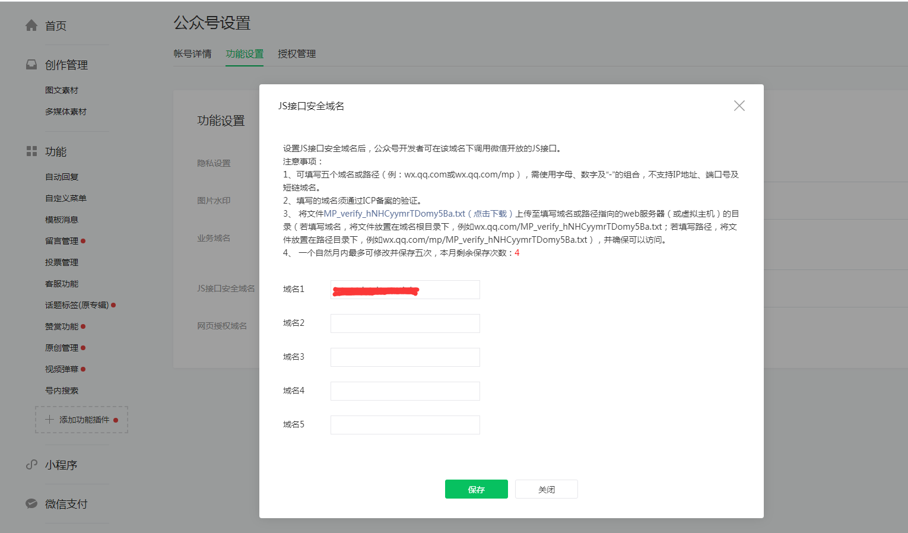Open the 赞赏功能 settings
Image resolution: width=908 pixels, height=533 pixels.
61,326
